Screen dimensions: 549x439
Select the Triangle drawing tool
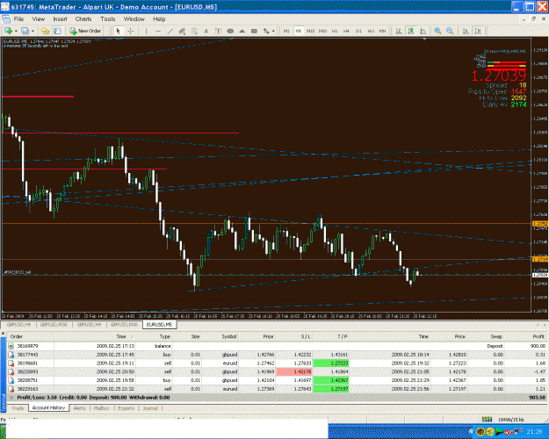tap(242, 31)
